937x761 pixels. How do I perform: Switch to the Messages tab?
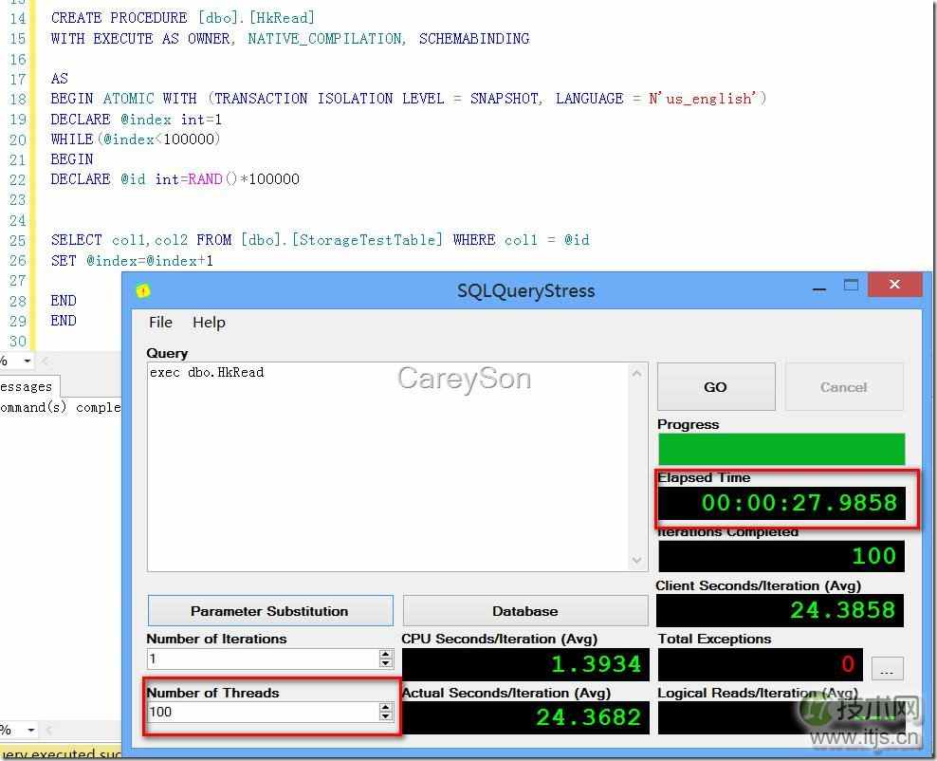(x=27, y=386)
